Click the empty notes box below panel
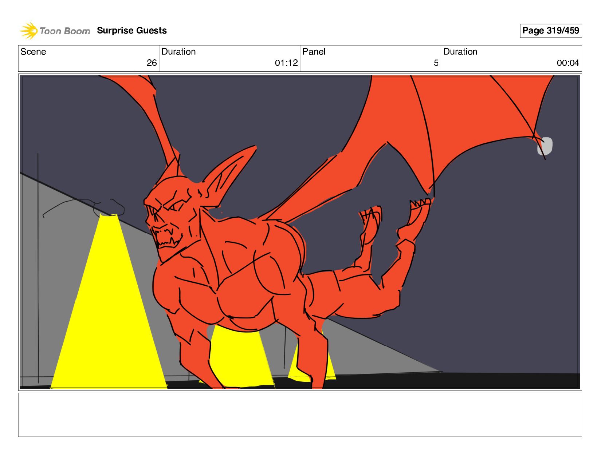This screenshot has height=464, width=601. 300,415
